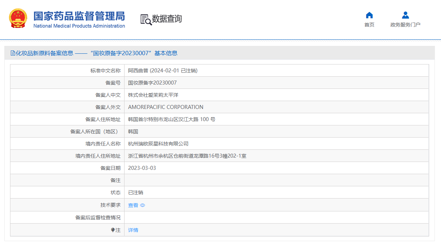Click the document icon before 化妆品新原料备案信息
Viewport: 441px width, 244px height.
click(13, 53)
